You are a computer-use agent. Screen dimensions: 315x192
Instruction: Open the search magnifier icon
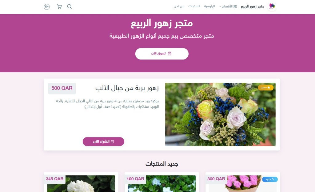(x=69, y=7)
